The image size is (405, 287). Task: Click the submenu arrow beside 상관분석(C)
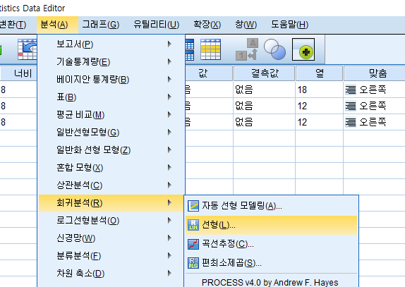169,185
